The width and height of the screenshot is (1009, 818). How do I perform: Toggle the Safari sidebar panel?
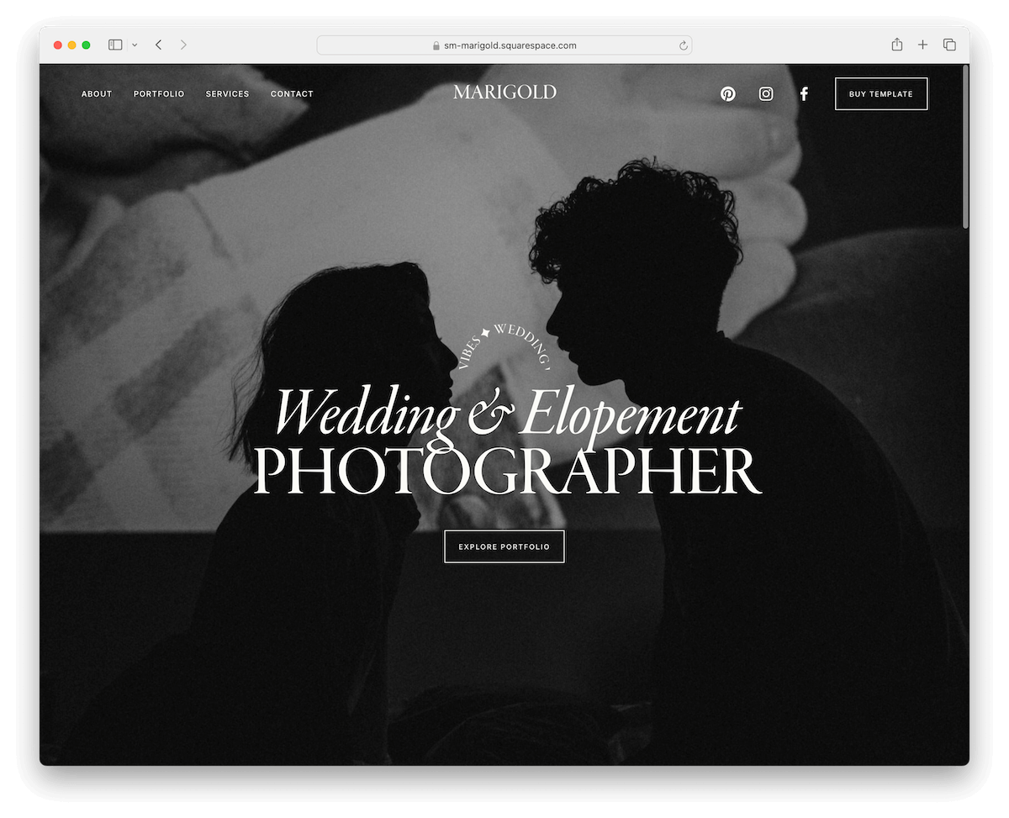(x=114, y=45)
